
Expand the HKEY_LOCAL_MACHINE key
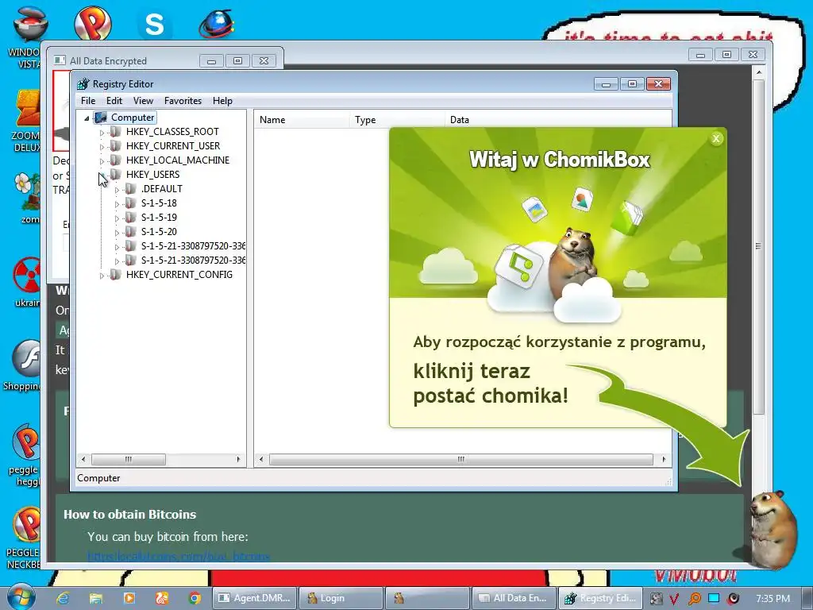pyautogui.click(x=102, y=161)
